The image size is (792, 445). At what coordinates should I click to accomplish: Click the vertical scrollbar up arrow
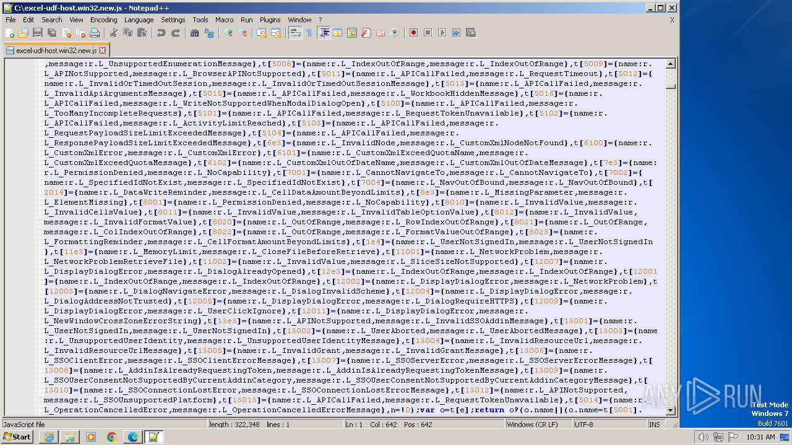670,64
